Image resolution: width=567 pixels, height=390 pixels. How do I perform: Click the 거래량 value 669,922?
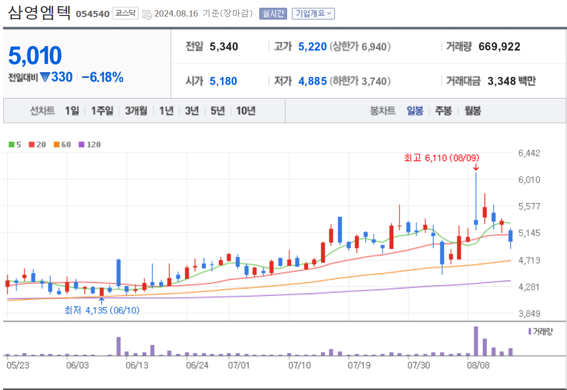[x=499, y=46]
